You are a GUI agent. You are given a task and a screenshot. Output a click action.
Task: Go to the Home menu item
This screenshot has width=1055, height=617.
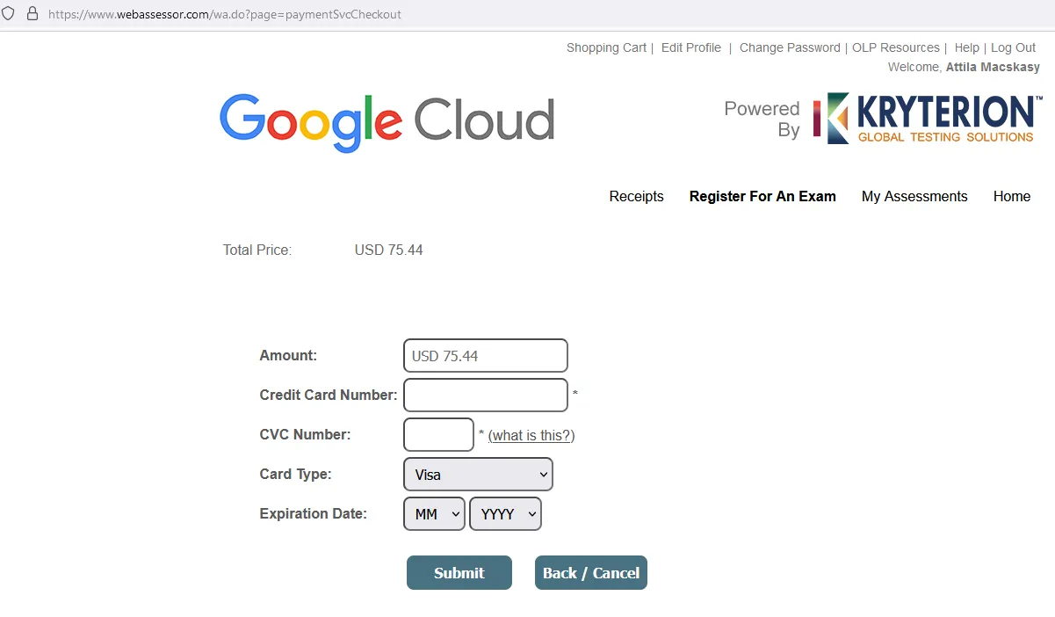(1012, 196)
